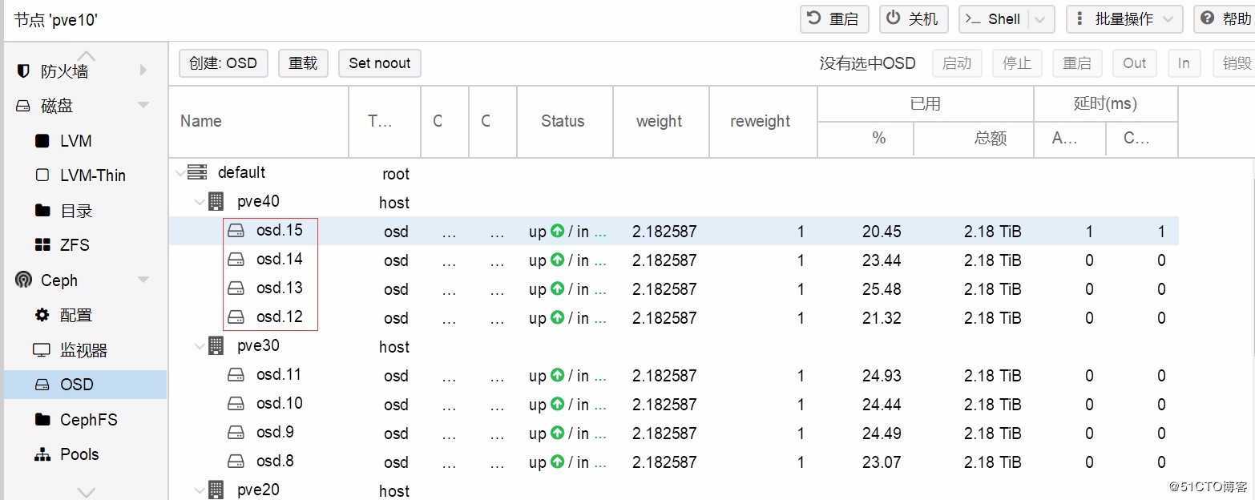The width and height of the screenshot is (1255, 500).
Task: Click the green up-arrow status for osd.15
Action: click(x=558, y=232)
